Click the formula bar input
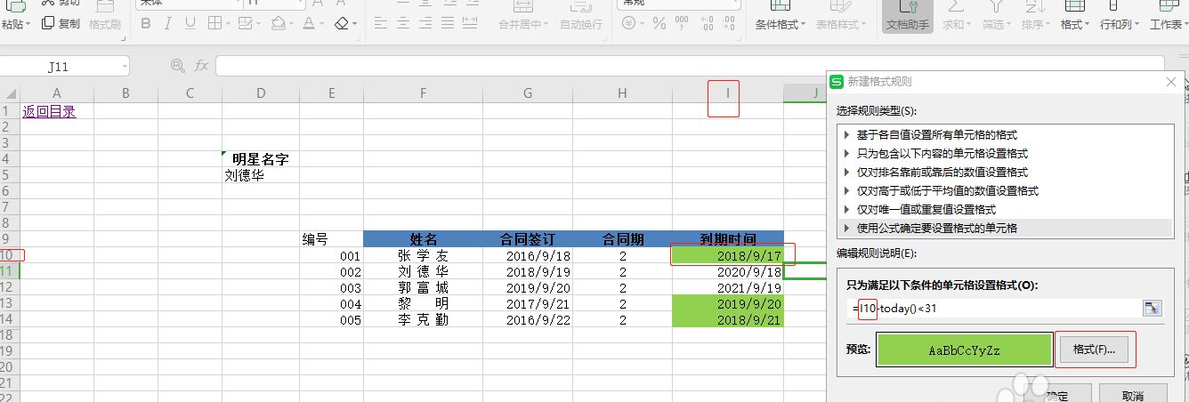 pos(689,66)
